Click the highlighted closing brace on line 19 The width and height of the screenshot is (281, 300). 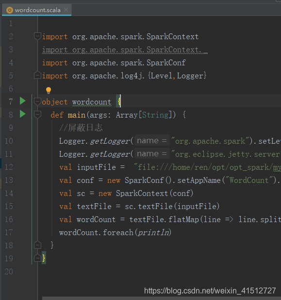coord(44,258)
